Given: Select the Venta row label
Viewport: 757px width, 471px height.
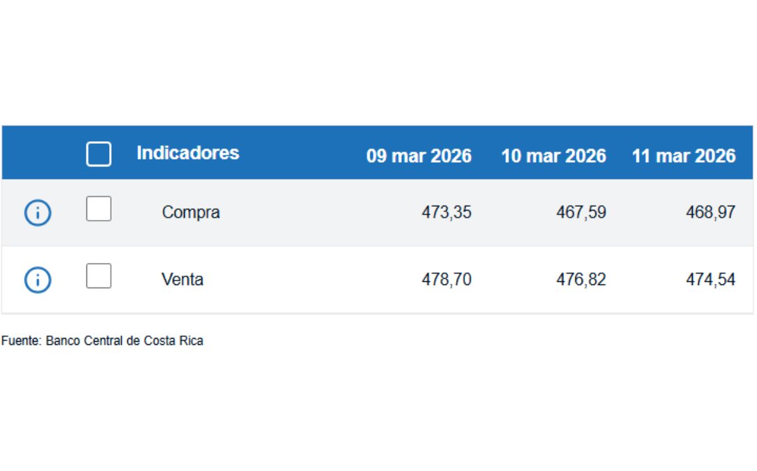Looking at the screenshot, I should coord(184,279).
